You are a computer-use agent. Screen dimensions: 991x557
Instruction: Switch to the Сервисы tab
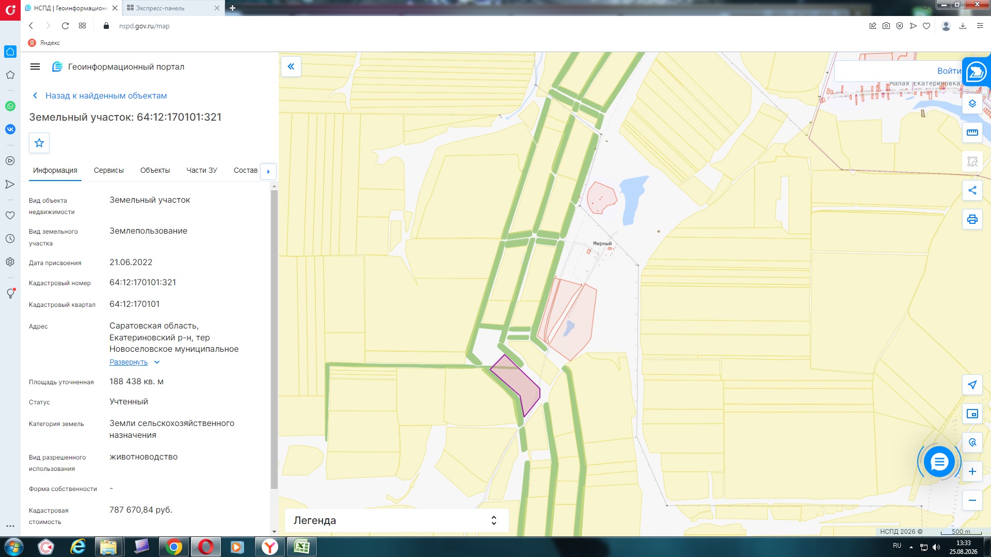tap(108, 170)
